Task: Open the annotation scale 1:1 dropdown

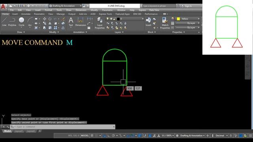Action: click(x=168, y=136)
